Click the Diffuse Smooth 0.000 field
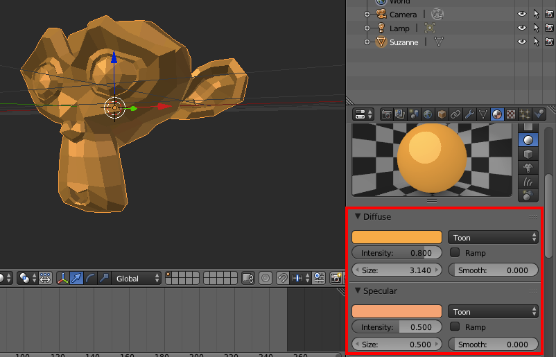Screen dimensions: 556x357 pos(493,270)
